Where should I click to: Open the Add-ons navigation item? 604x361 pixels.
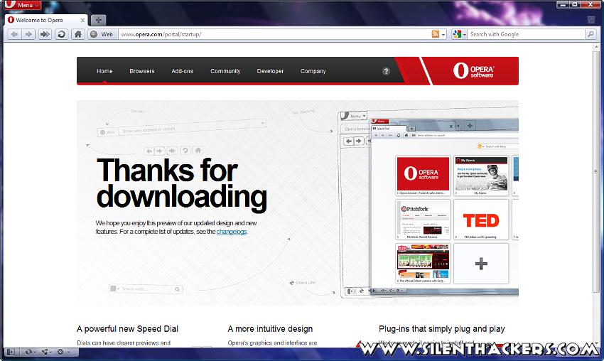(x=182, y=71)
